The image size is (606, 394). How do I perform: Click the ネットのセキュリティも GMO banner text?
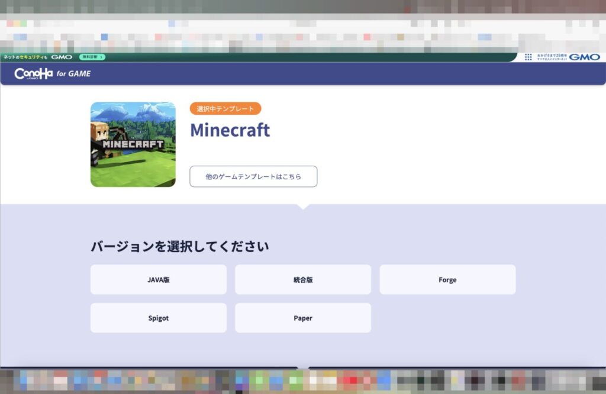tap(38, 57)
